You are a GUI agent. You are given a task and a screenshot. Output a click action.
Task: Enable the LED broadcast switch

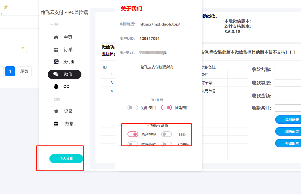pos(167,134)
